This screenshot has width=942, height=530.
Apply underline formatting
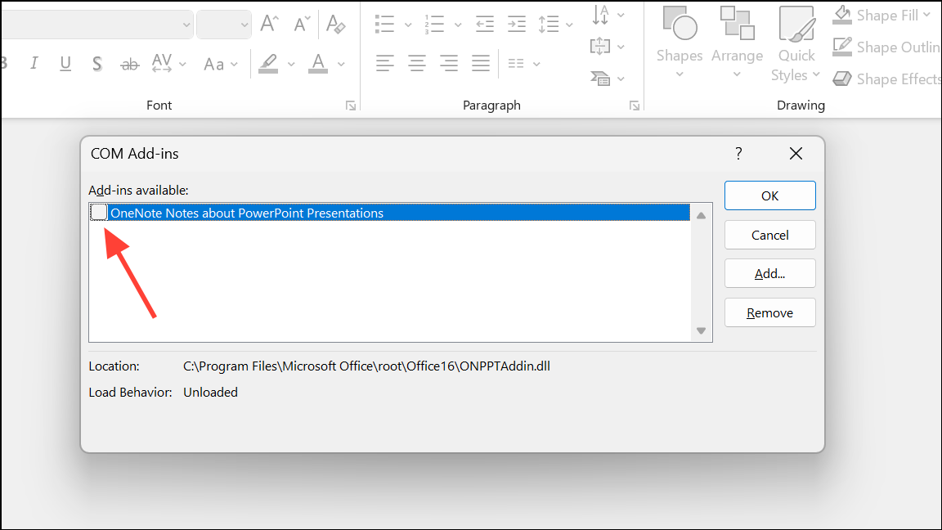click(x=65, y=63)
